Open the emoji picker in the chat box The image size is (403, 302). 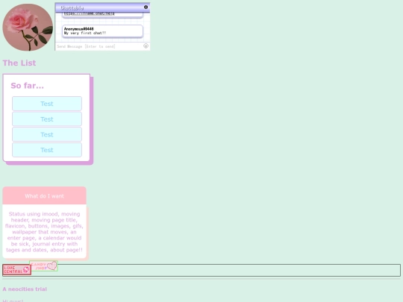146,46
